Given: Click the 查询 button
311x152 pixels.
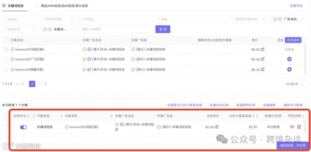Looking at the screenshot, I should point(163,29).
